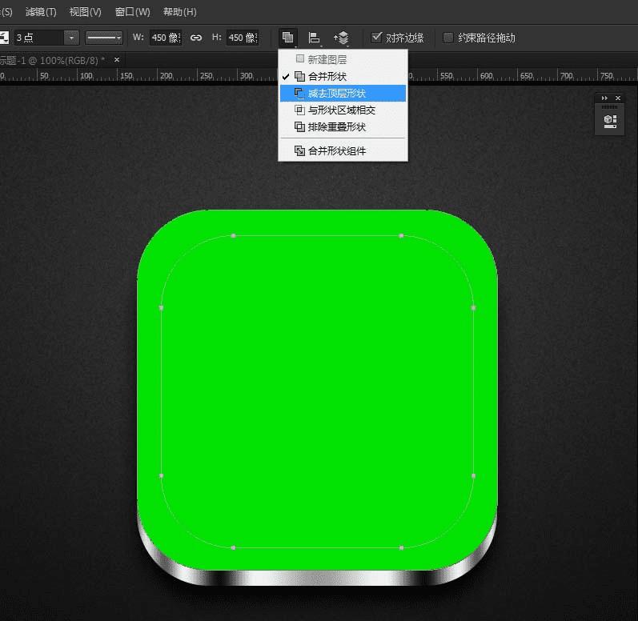Open the 帮助(H) menu
Screen dimensions: 638x621
coord(179,12)
